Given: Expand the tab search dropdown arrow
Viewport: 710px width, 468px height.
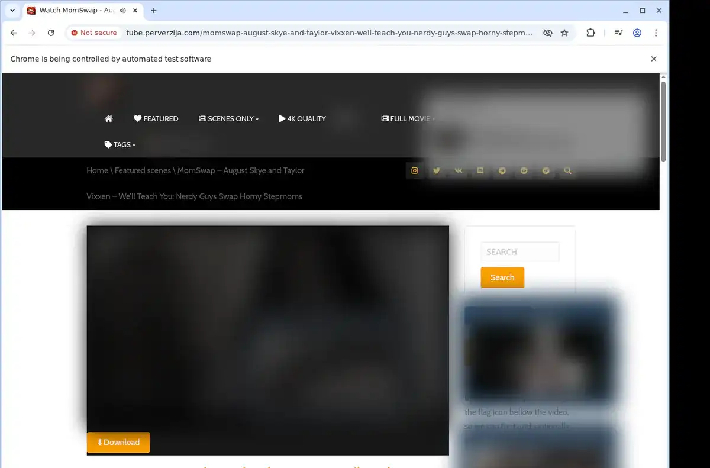Looking at the screenshot, I should [x=12, y=11].
